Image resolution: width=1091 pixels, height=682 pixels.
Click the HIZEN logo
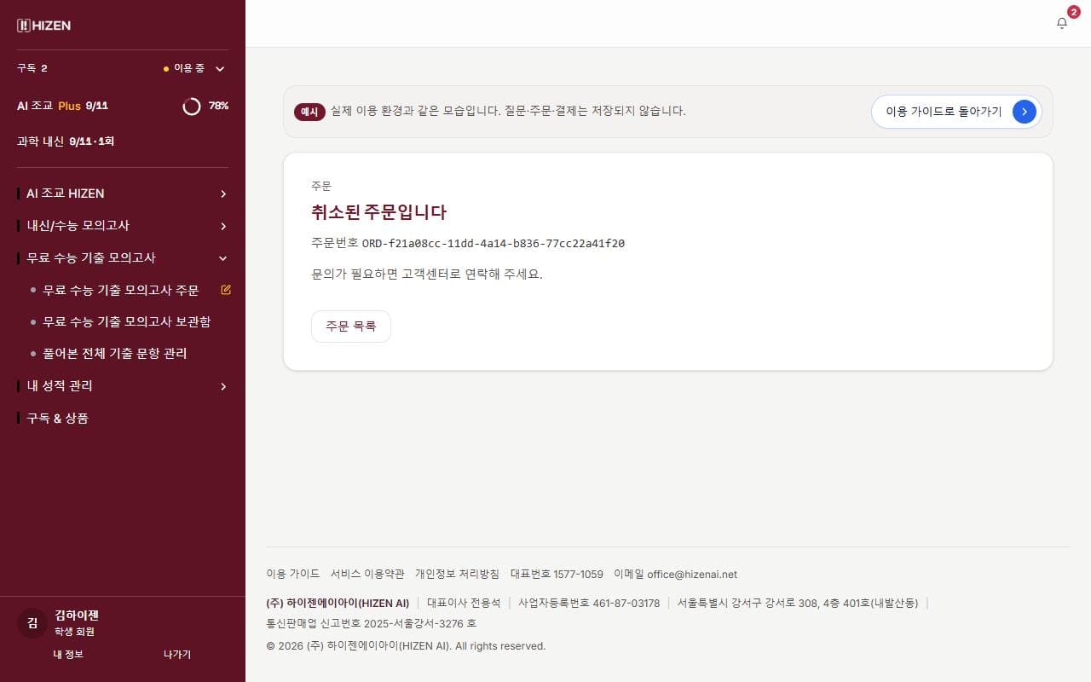(x=43, y=26)
